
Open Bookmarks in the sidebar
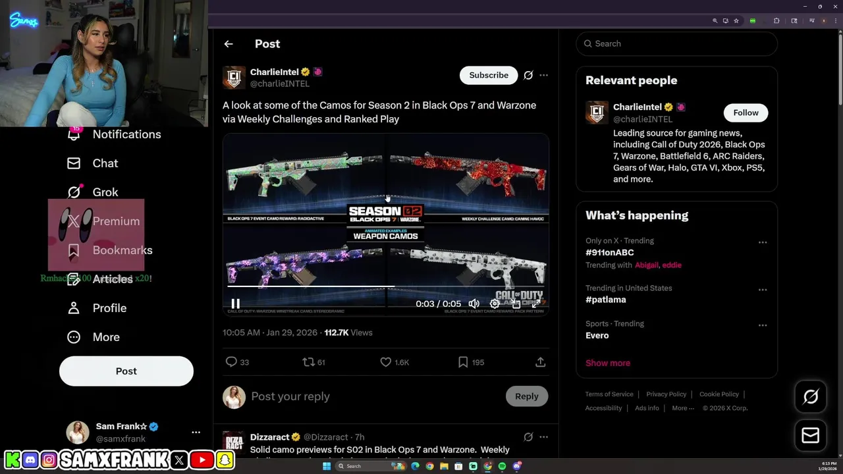coord(109,250)
